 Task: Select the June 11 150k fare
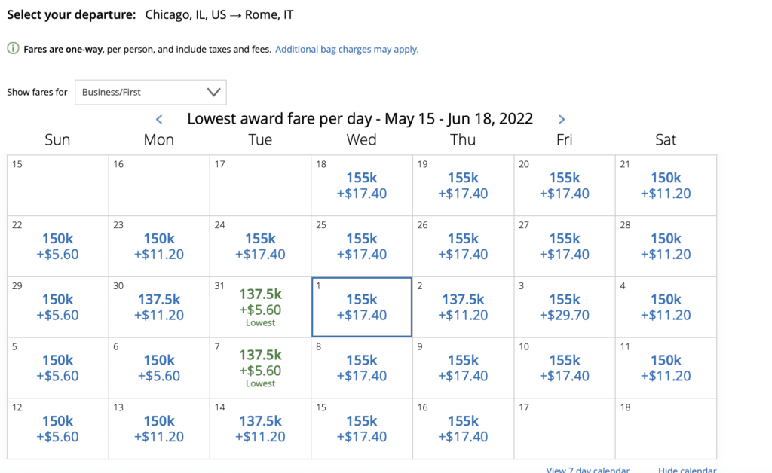(665, 368)
